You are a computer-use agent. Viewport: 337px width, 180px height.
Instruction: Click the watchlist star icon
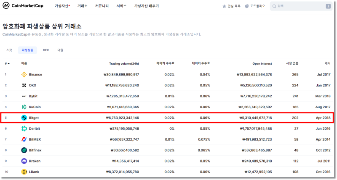click(x=224, y=6)
